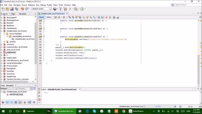Click the New File toolbar icon
Viewport: 202px width, 114px height.
pos(3,9)
